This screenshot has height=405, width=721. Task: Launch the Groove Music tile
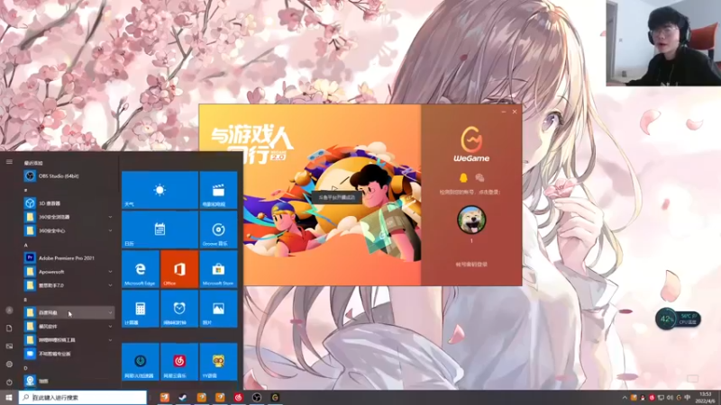coord(218,229)
